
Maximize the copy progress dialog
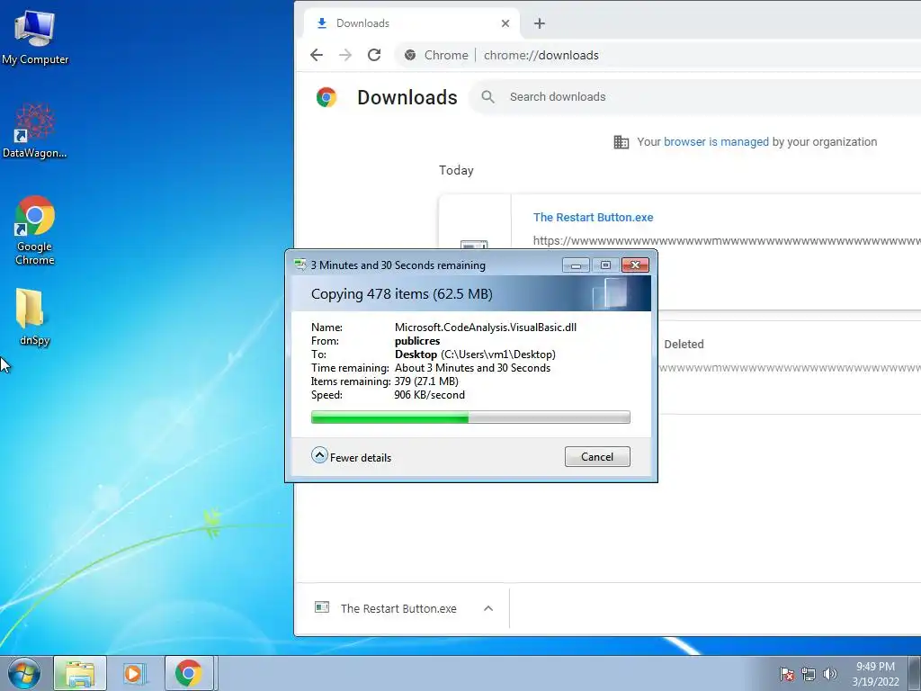(x=605, y=265)
